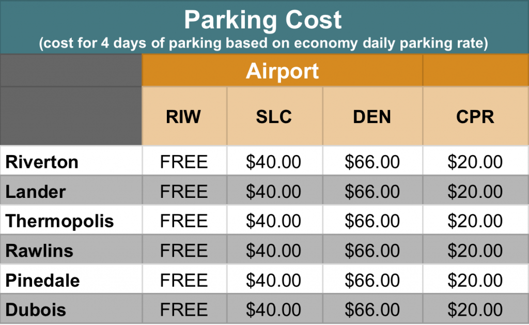The width and height of the screenshot is (529, 325).
Task: Select the Thermopolis row label
Action: pos(60,221)
